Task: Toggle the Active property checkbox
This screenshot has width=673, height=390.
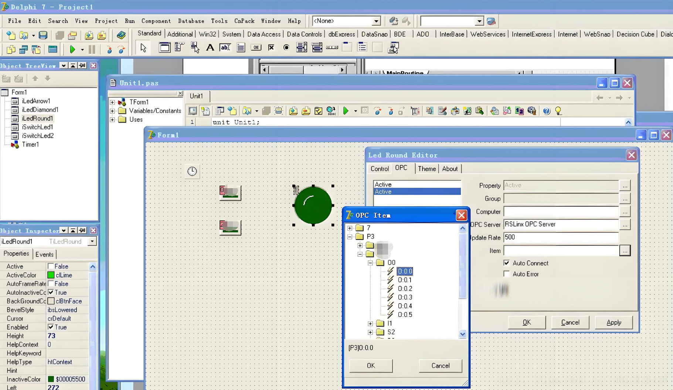Action: point(51,266)
